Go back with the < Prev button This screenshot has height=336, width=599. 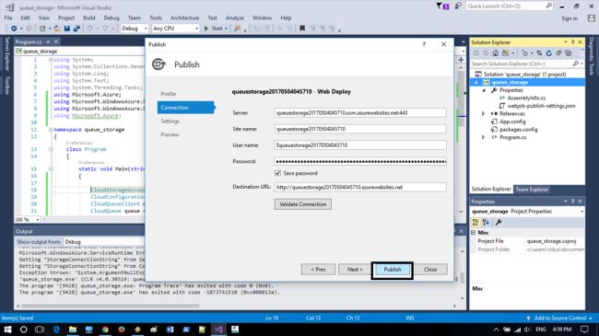(318, 270)
